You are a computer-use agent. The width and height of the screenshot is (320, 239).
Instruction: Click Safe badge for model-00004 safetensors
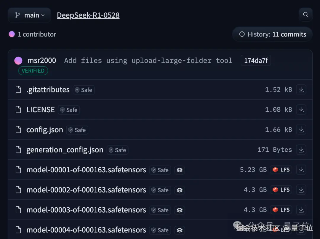tap(160, 230)
